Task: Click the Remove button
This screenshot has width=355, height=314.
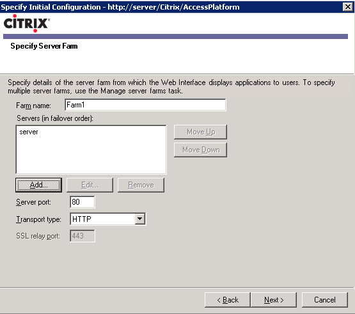Action: pyautogui.click(x=141, y=185)
